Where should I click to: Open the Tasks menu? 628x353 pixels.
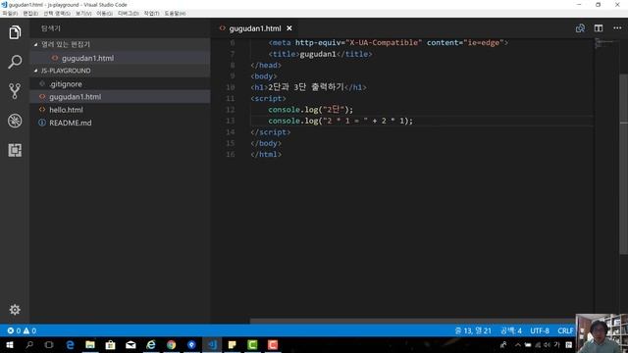point(151,13)
